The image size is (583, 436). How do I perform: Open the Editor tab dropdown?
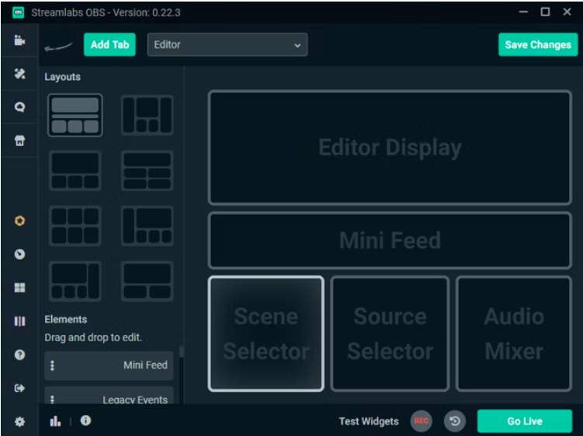(227, 44)
